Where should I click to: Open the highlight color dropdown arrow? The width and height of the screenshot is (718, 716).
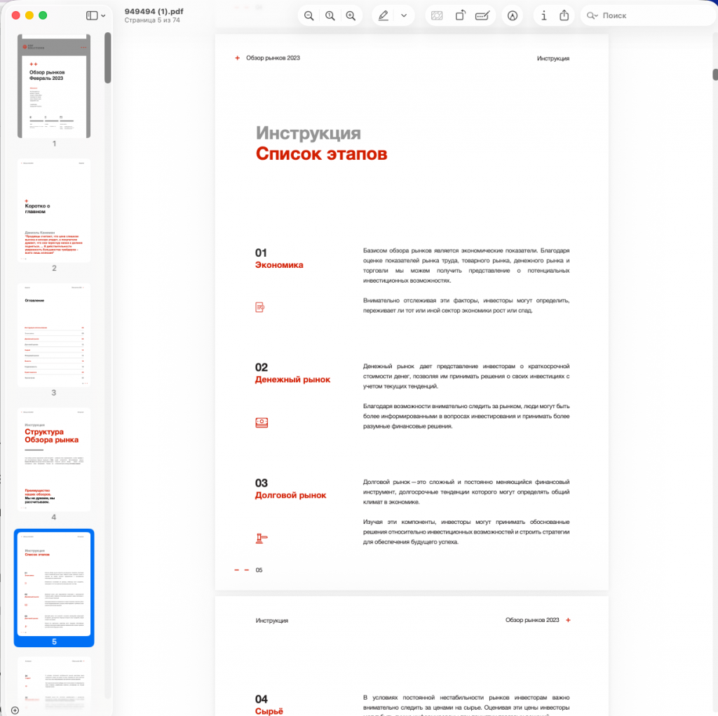pyautogui.click(x=404, y=15)
